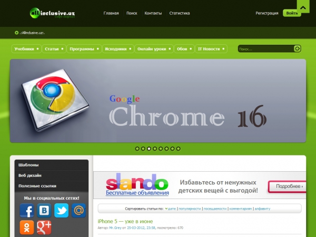Sort articles by дате
Viewport: 316px width, 237px height.
tap(172, 209)
